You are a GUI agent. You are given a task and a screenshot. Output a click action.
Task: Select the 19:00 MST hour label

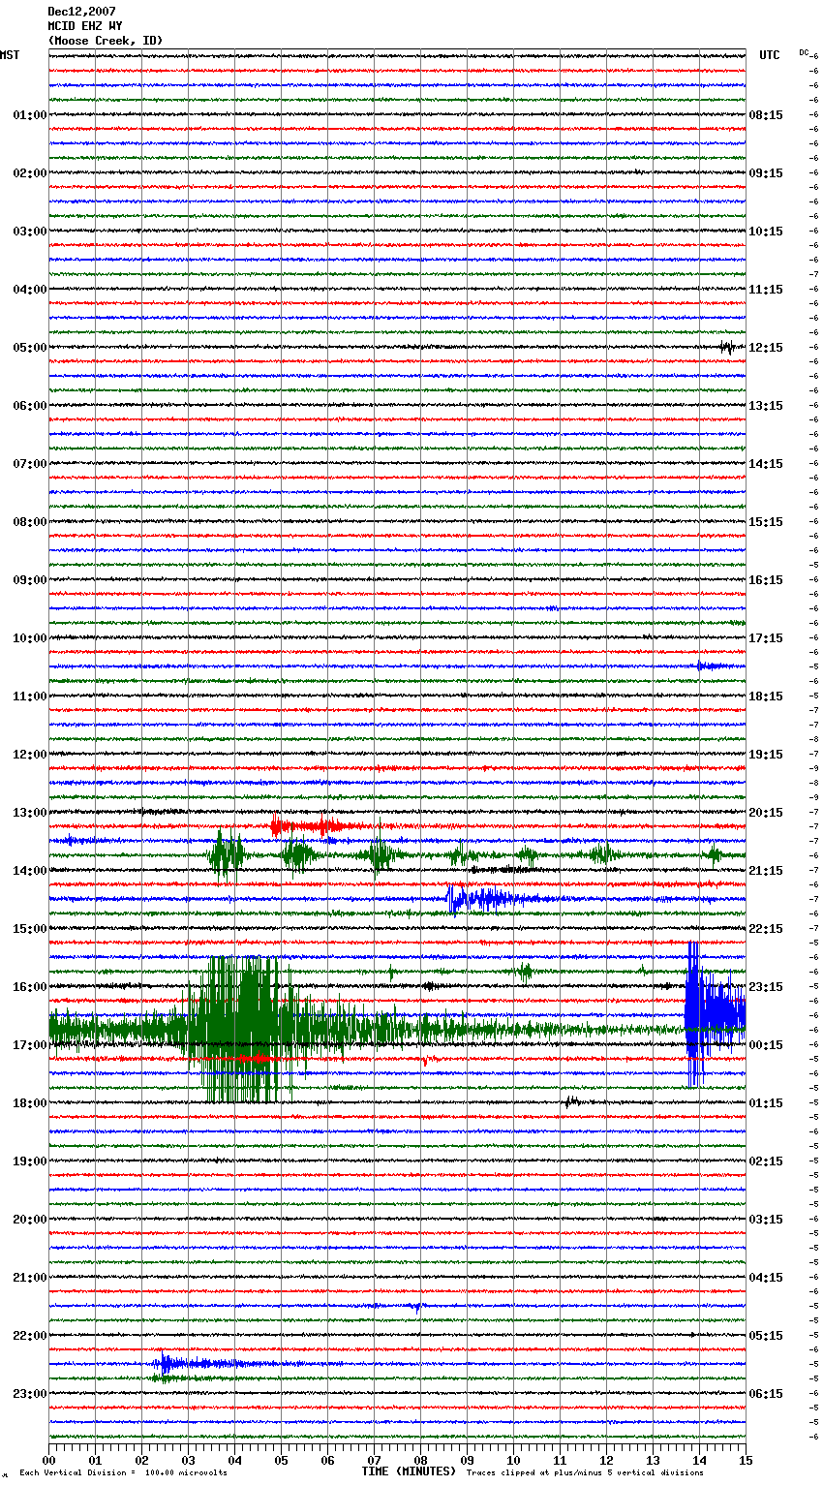tap(30, 1161)
